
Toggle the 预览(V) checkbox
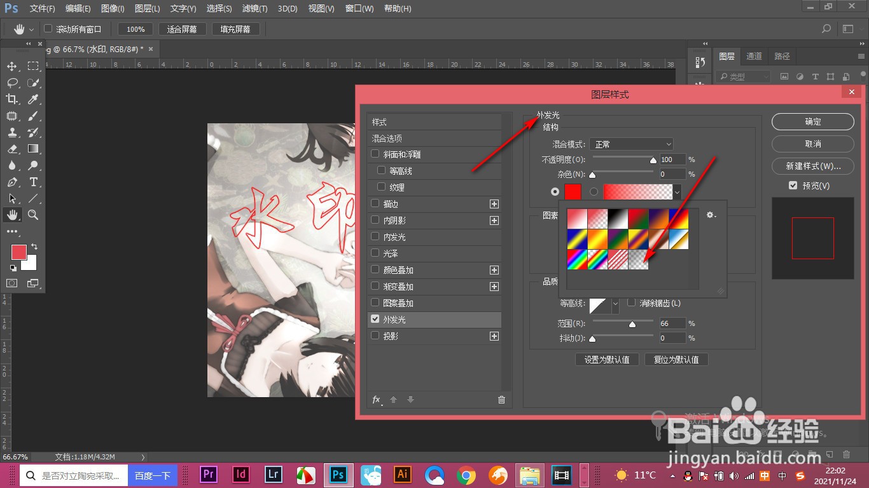click(x=793, y=186)
